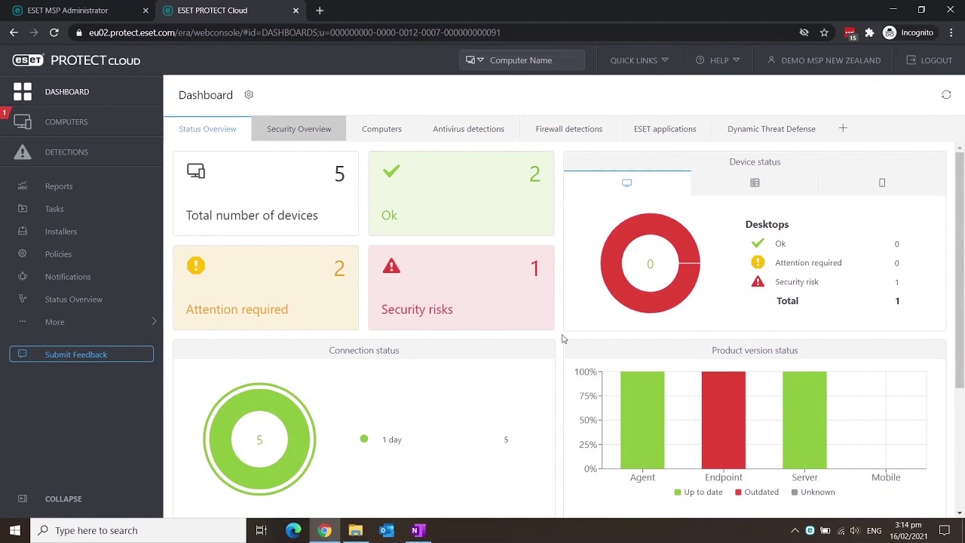Click the green Agent bar in chart

point(642,420)
